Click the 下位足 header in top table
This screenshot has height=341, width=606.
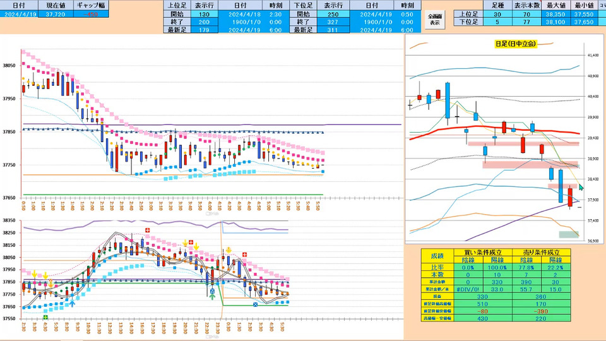pyautogui.click(x=303, y=6)
